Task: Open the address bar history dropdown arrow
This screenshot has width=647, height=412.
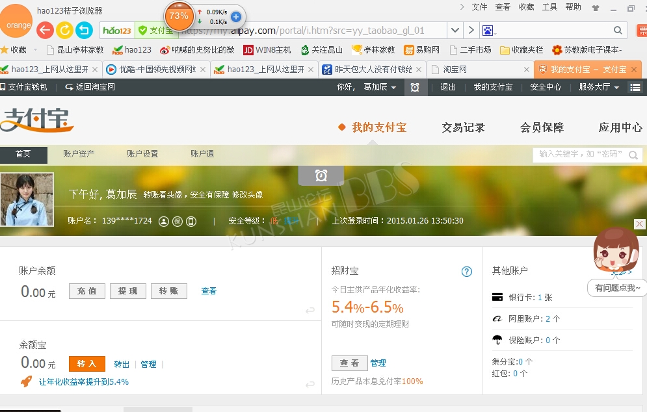Action: pyautogui.click(x=455, y=30)
